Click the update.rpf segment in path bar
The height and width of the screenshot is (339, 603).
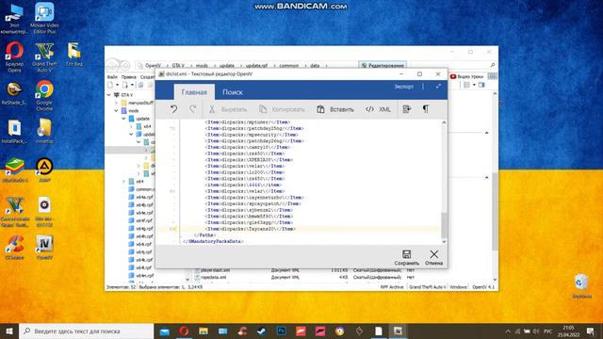pyautogui.click(x=256, y=66)
